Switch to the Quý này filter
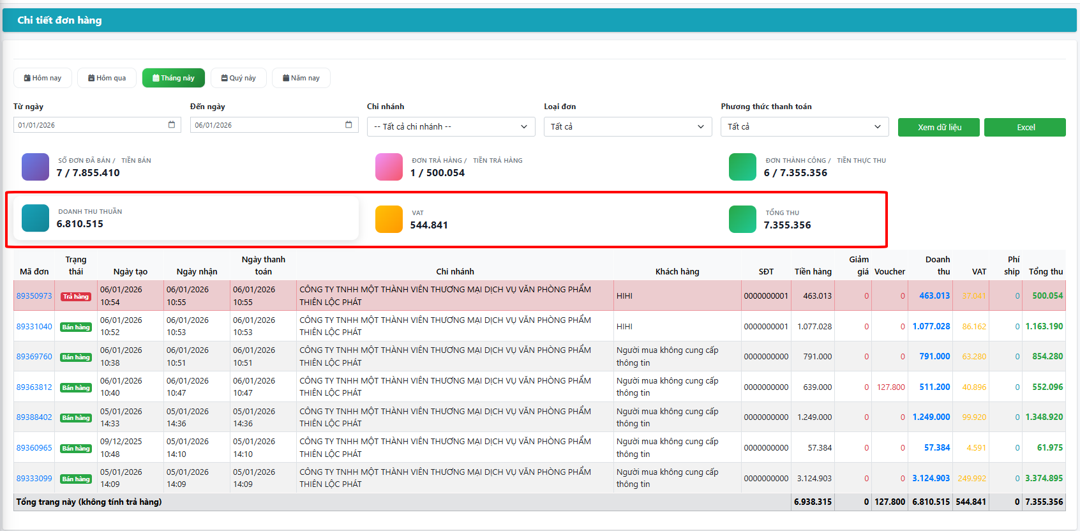Image resolution: width=1080 pixels, height=531 pixels. pyautogui.click(x=239, y=78)
